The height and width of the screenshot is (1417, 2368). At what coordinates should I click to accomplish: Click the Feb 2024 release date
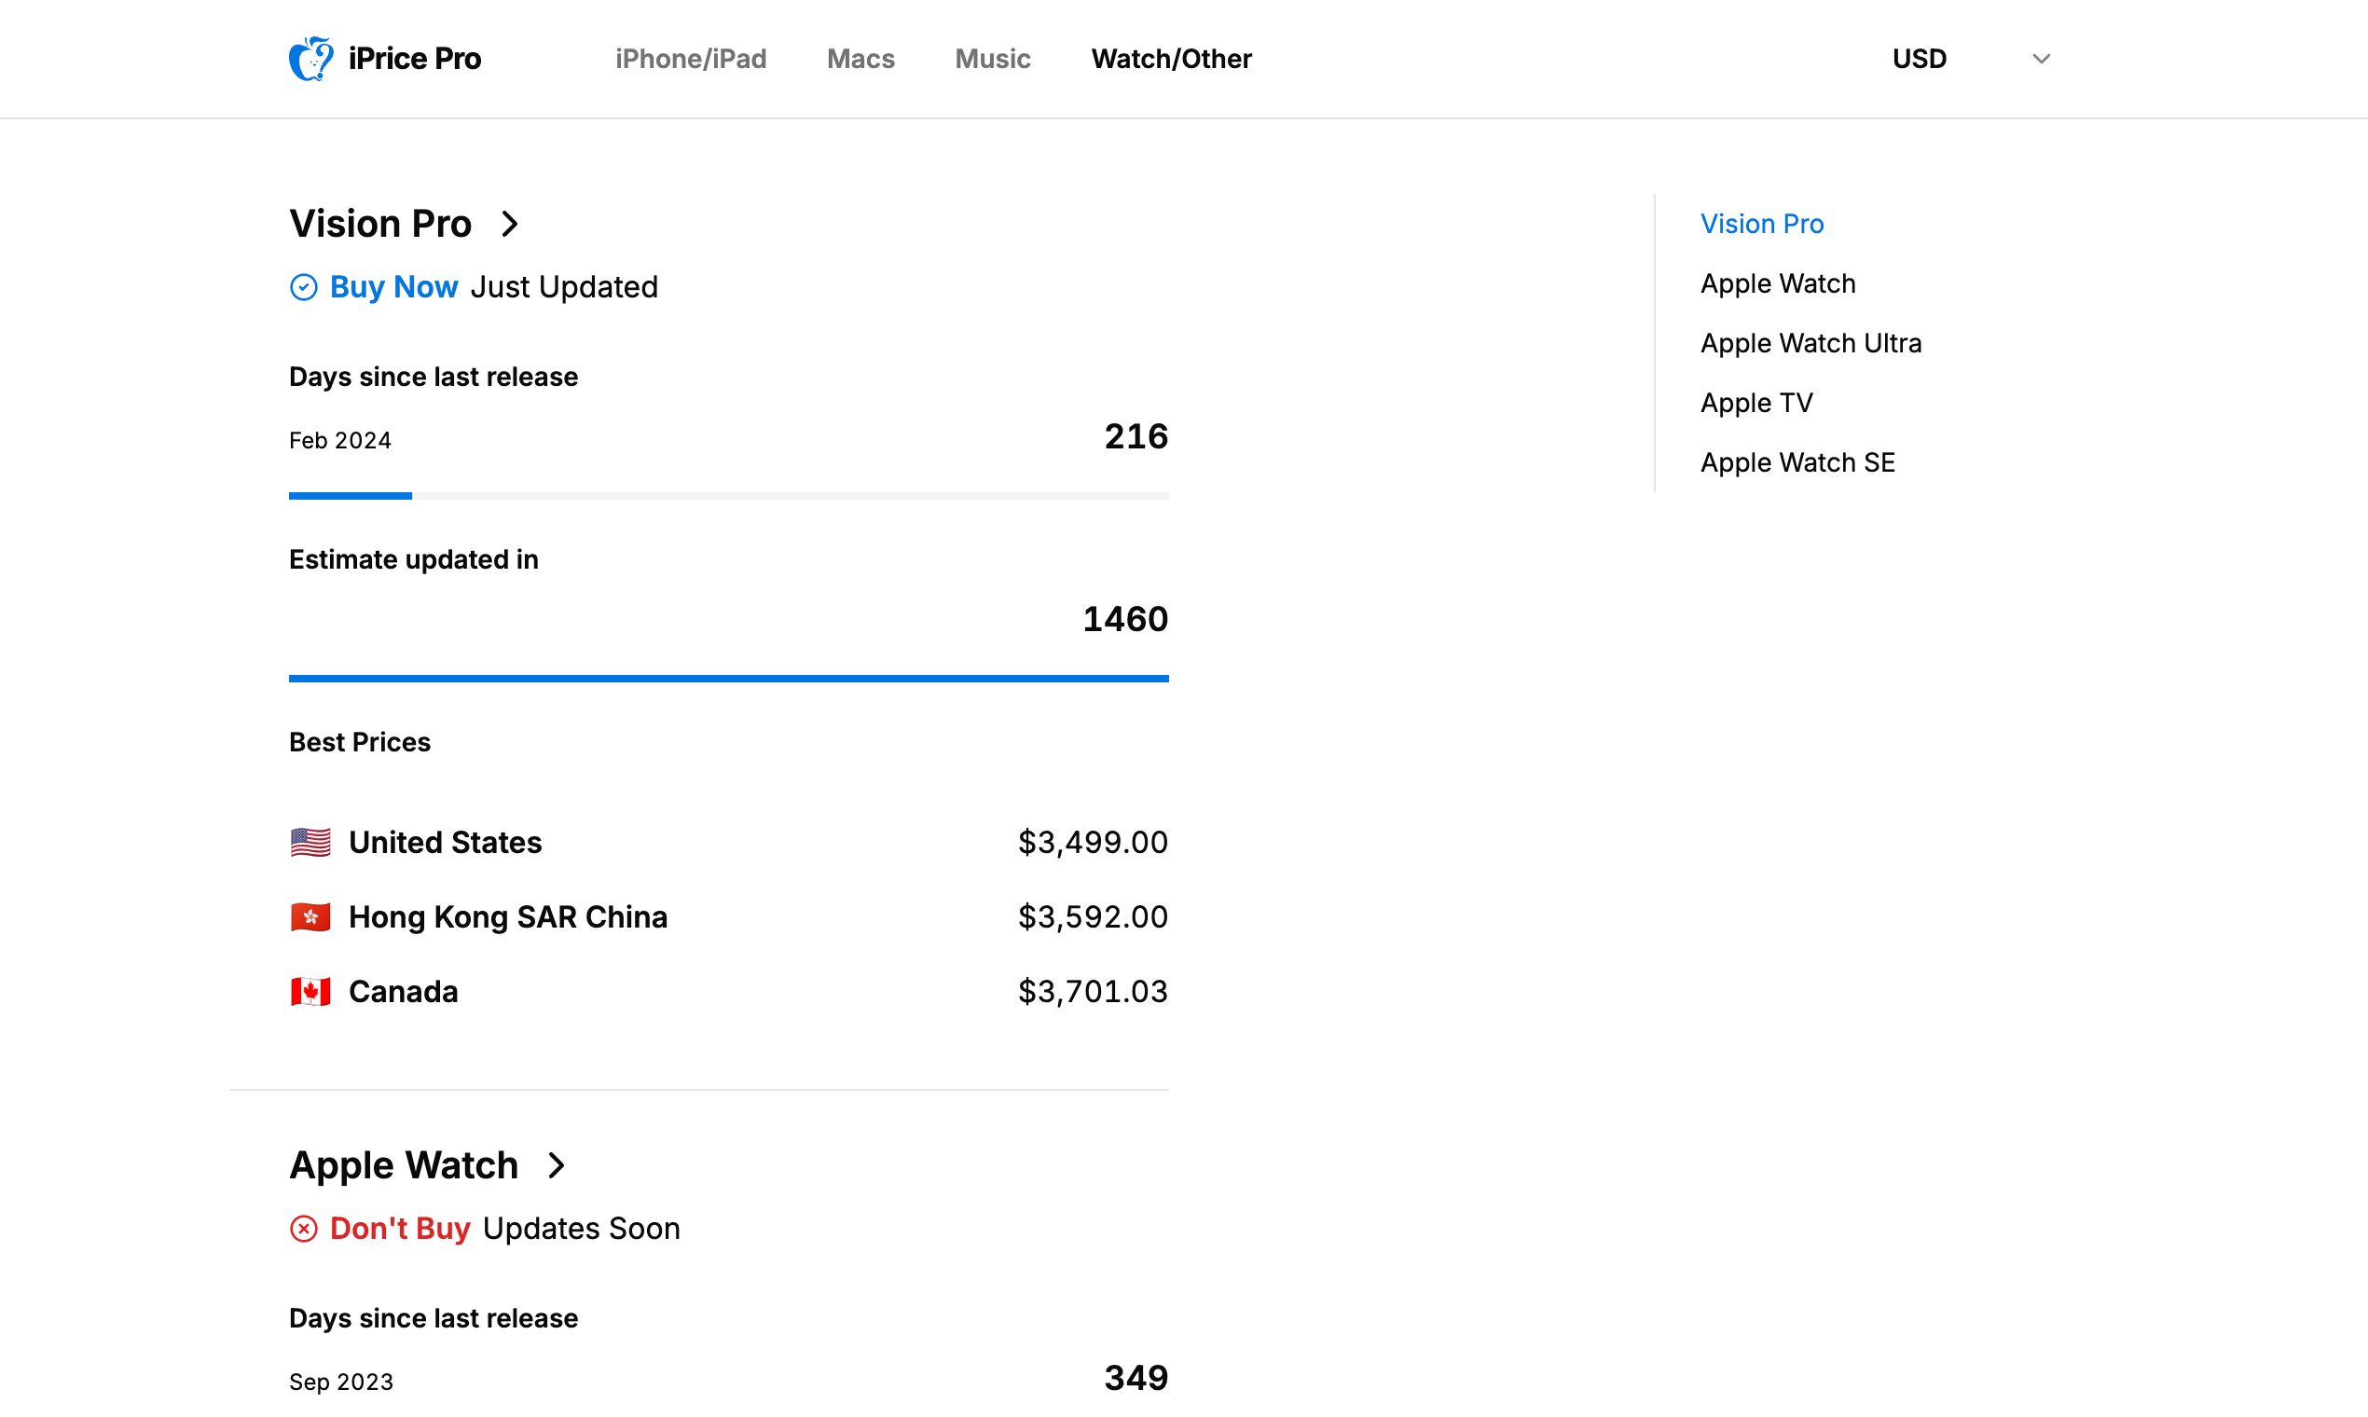pos(340,440)
